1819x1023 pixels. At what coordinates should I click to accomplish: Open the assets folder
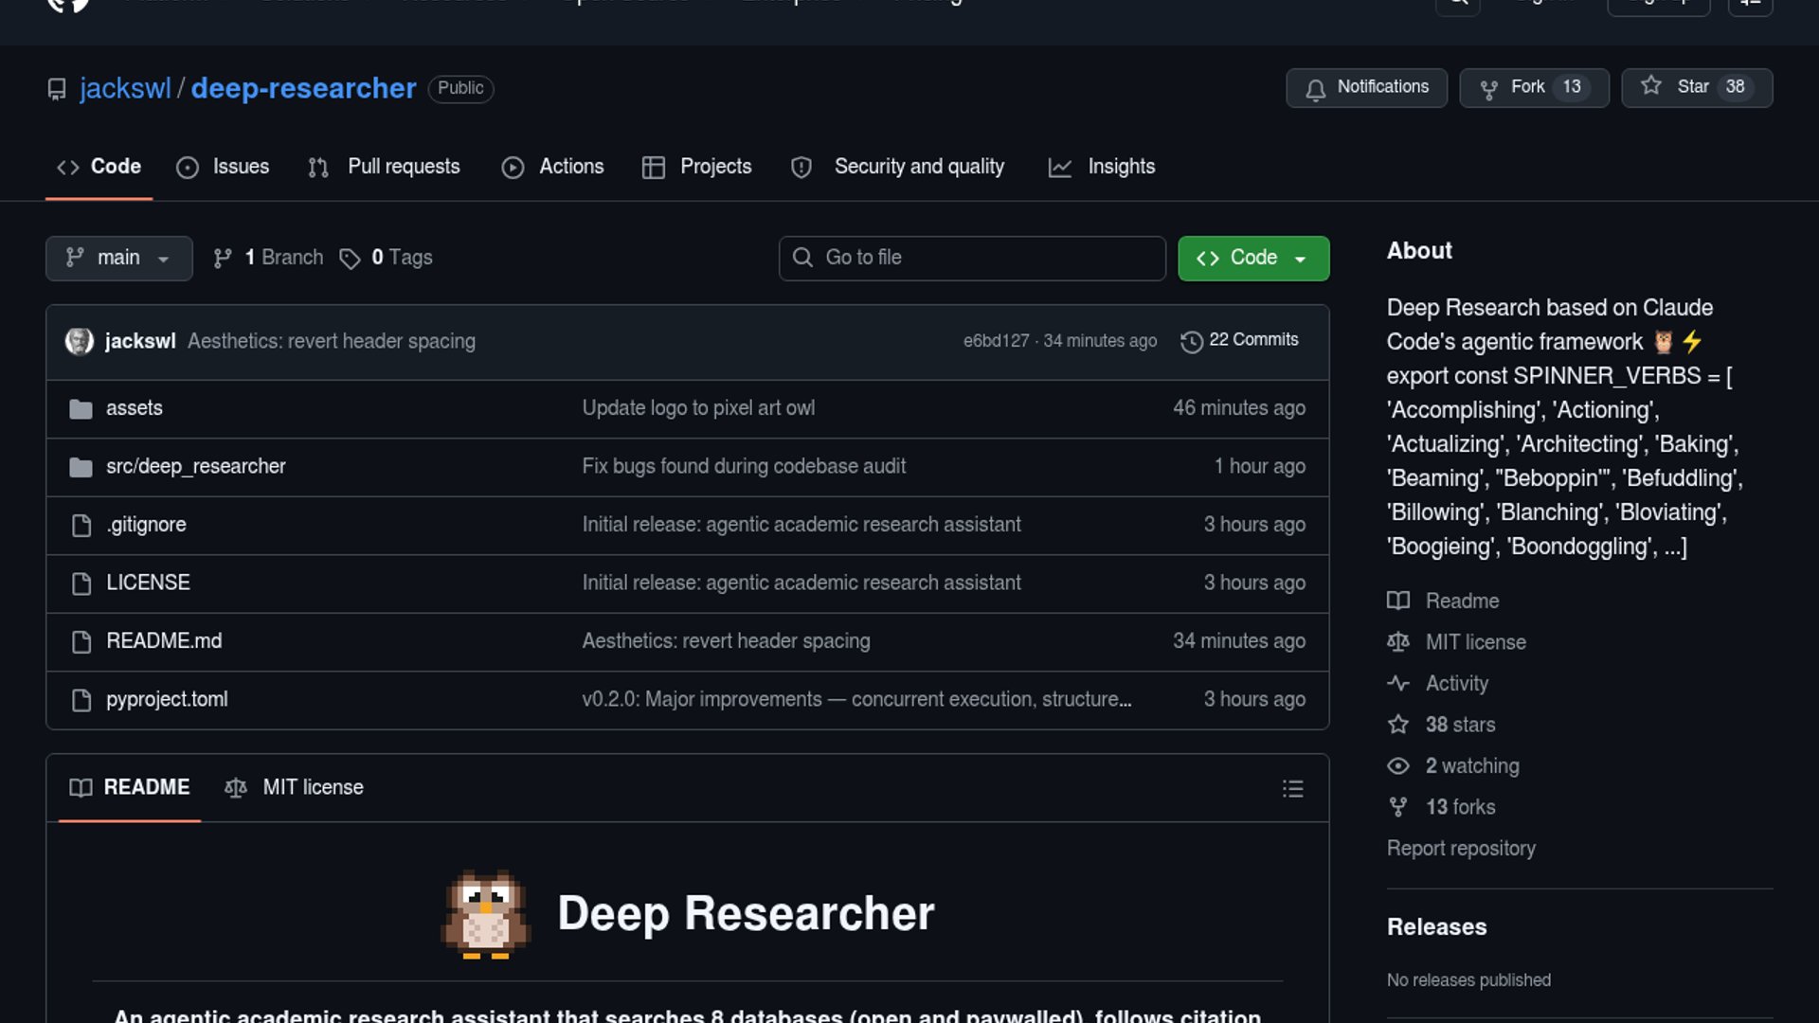pyautogui.click(x=134, y=408)
